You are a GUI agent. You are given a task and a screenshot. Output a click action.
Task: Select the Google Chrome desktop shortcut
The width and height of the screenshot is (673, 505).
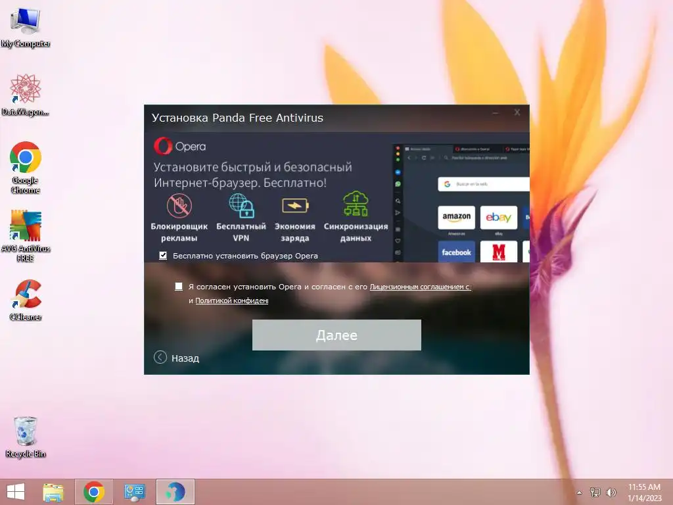[26, 168]
